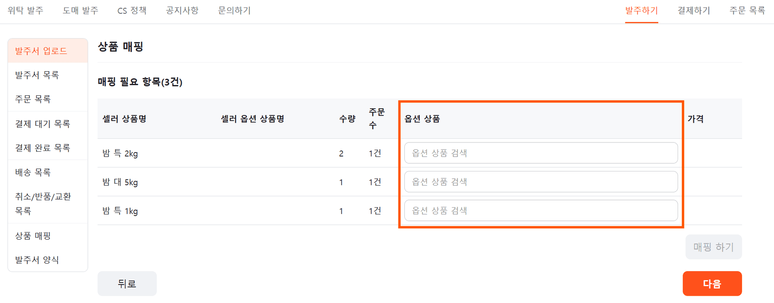Open the 위탁 발주 menu
The width and height of the screenshot is (774, 303).
25,10
